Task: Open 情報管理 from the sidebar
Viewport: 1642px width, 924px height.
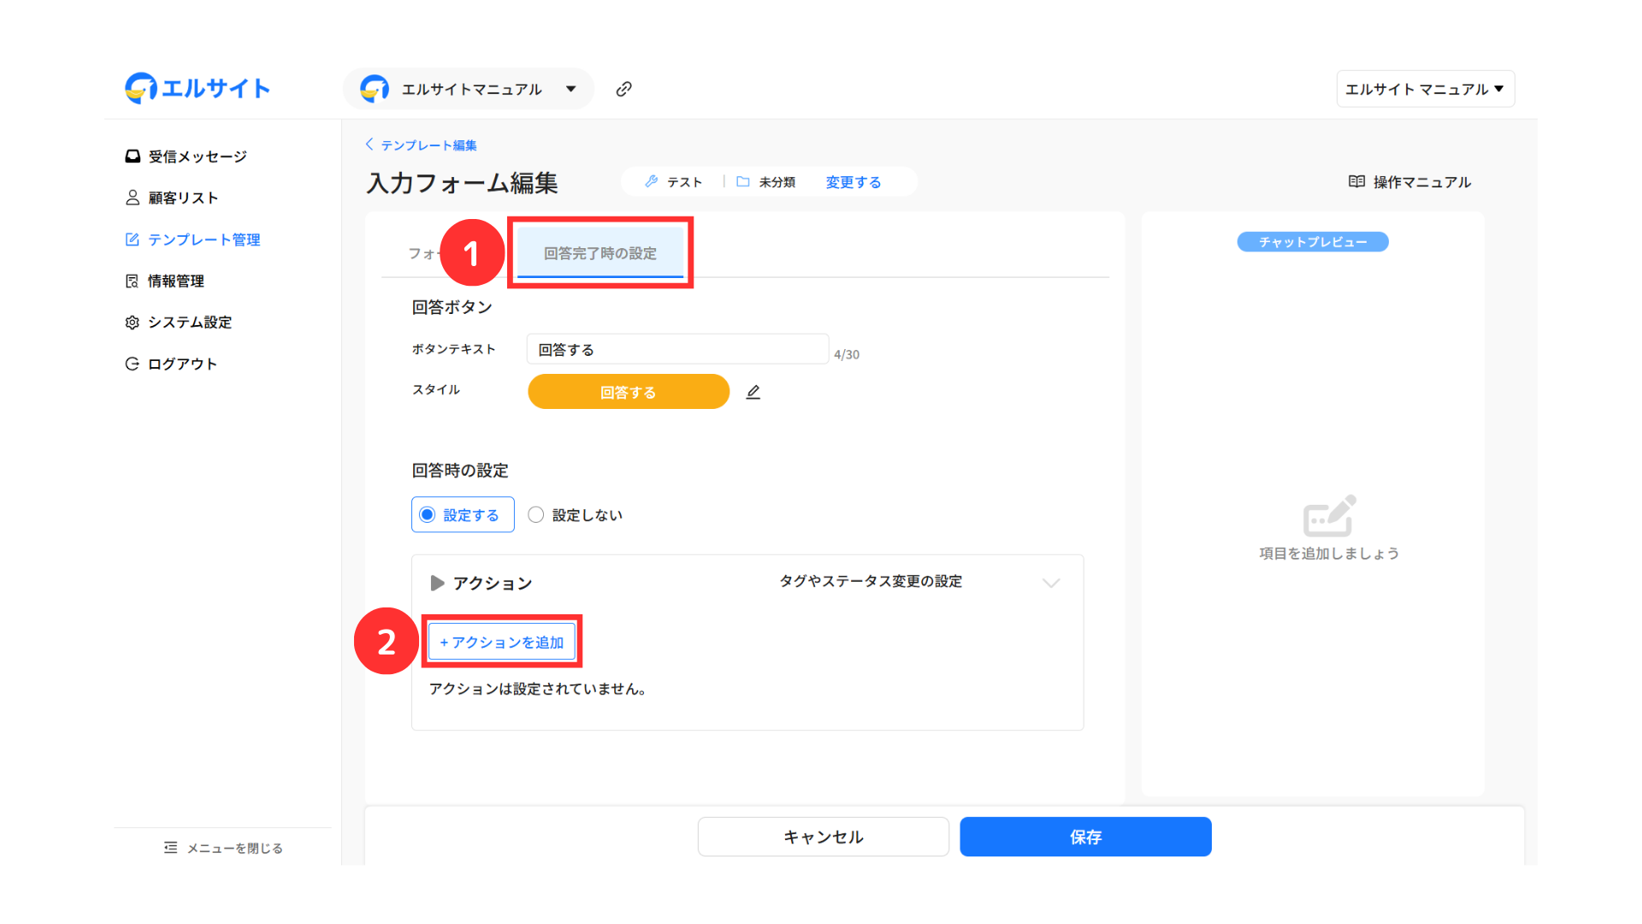Action: (175, 281)
